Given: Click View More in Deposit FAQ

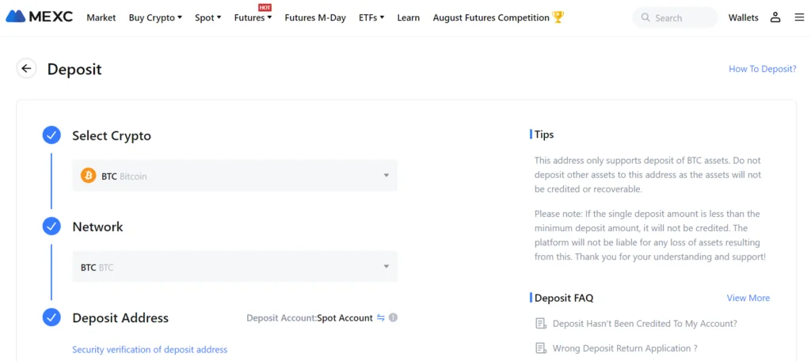Looking at the screenshot, I should (748, 298).
